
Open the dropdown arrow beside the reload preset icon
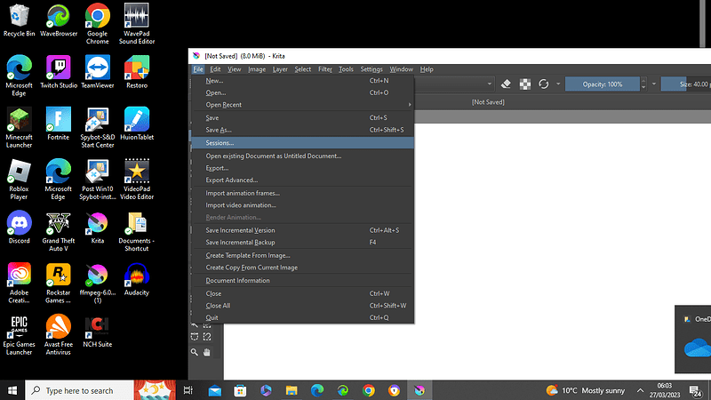(558, 84)
